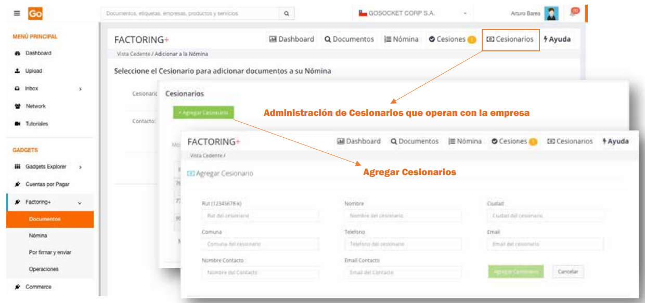The image size is (645, 303).
Task: Open Documentos tab in back Factoring window
Action: coord(349,39)
